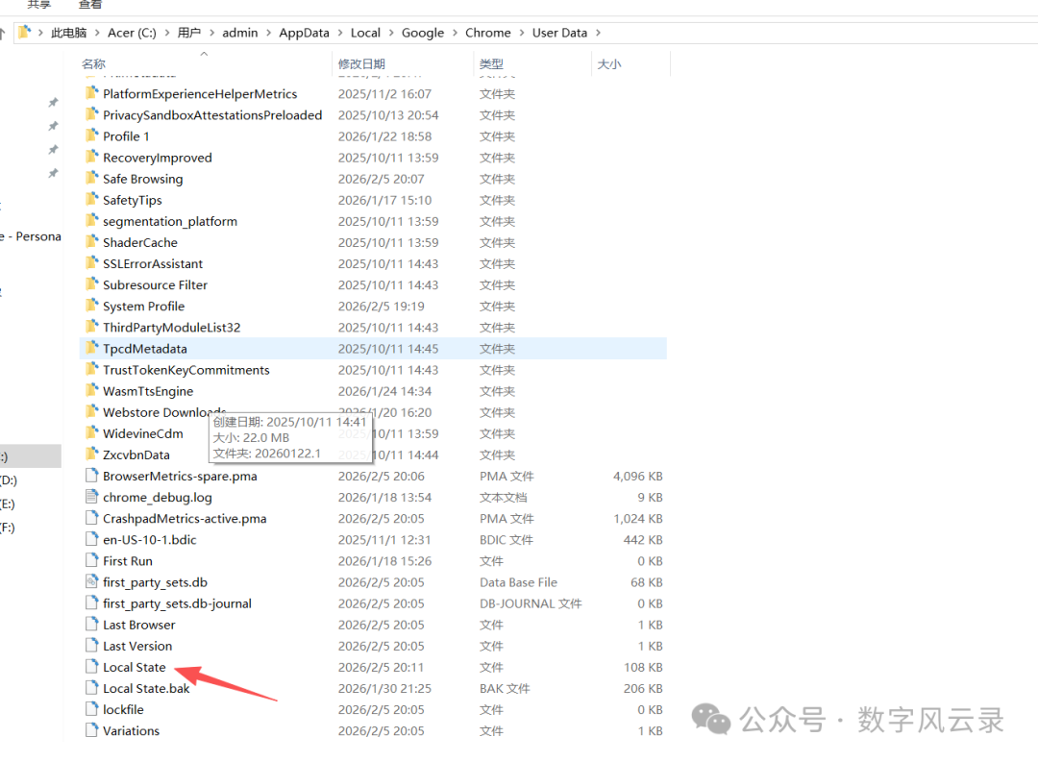Click the BrowserMetrics-spare.pma file icon
1038x762 pixels.
91,476
